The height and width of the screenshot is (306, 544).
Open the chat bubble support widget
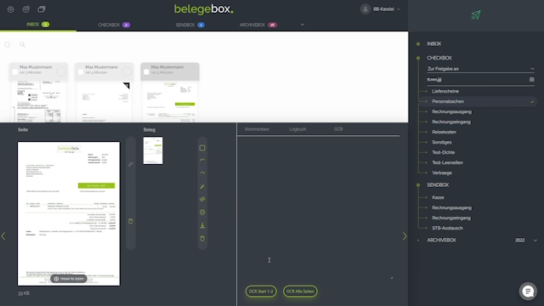(x=528, y=292)
